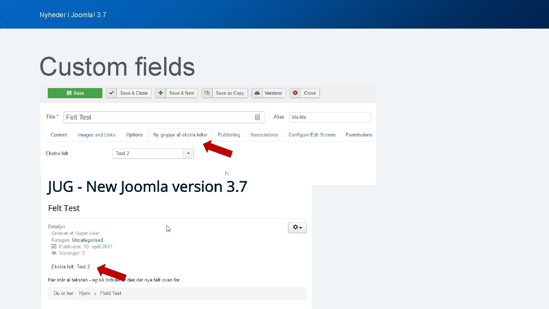Screen dimensions: 549x309
Task: Click the checkmark icon of Save & Close
Action: 111,93
